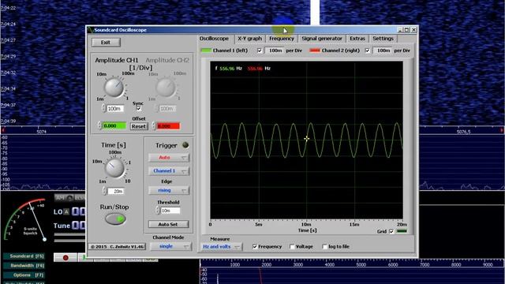
Task: Toggle the Grid checkbox
Action: (x=391, y=231)
